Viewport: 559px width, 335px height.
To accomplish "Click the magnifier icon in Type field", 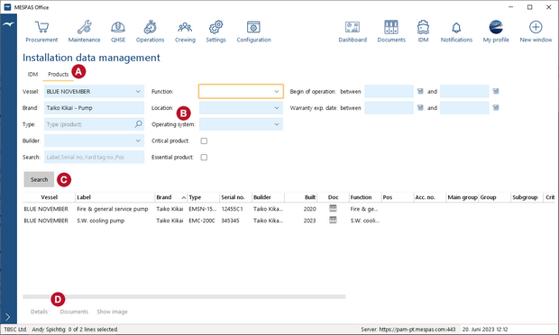I will point(138,124).
